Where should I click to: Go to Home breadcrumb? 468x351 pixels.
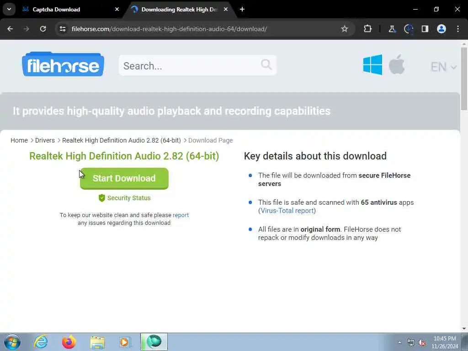[x=19, y=140]
